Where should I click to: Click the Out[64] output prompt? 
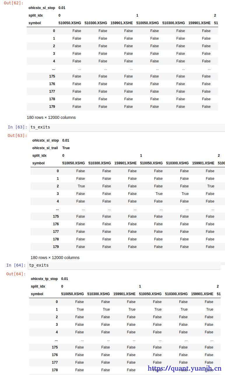[x=16, y=274]
